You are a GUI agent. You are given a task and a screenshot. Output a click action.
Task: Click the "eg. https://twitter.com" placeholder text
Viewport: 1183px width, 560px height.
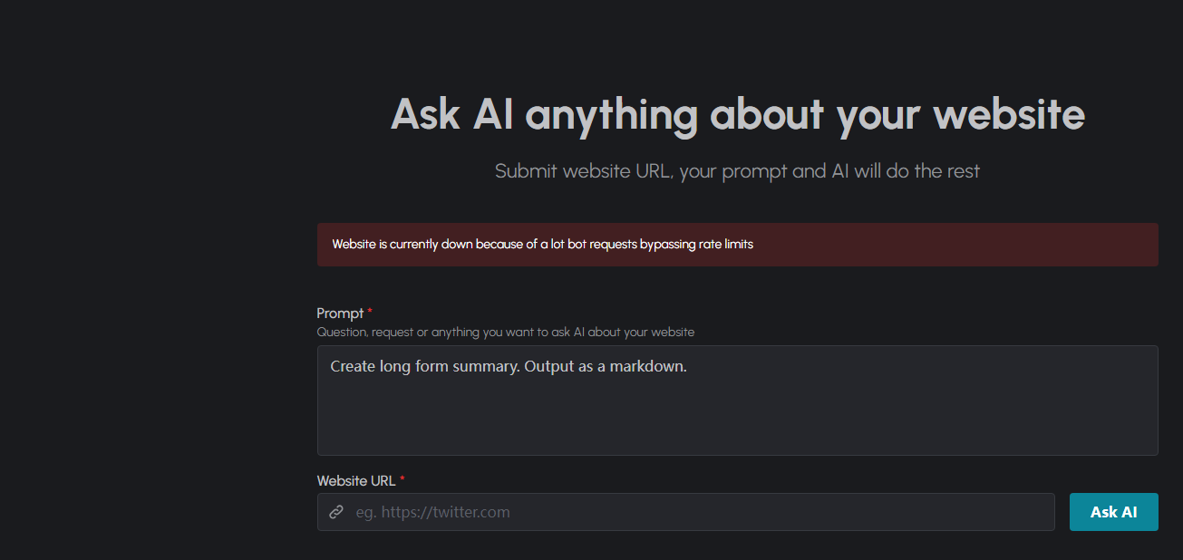point(432,512)
